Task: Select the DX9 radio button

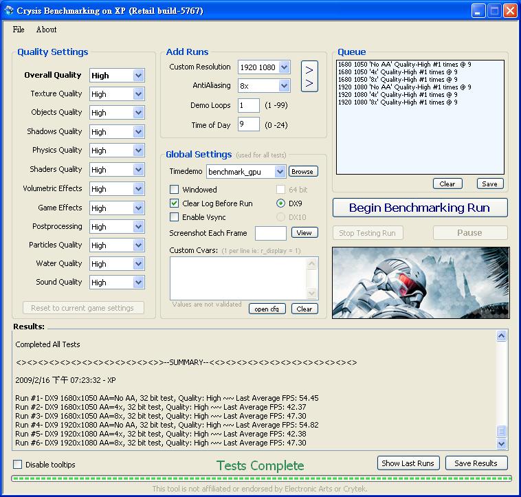Action: point(281,203)
